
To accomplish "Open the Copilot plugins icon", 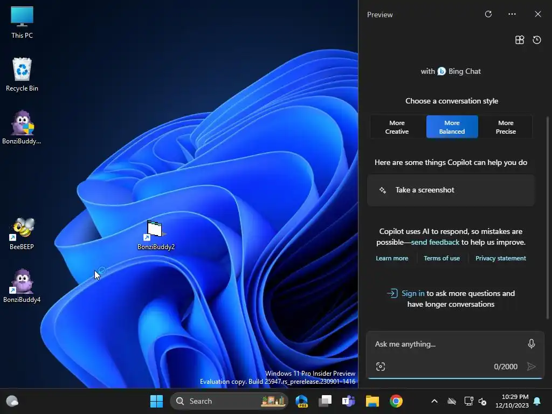I will point(520,40).
